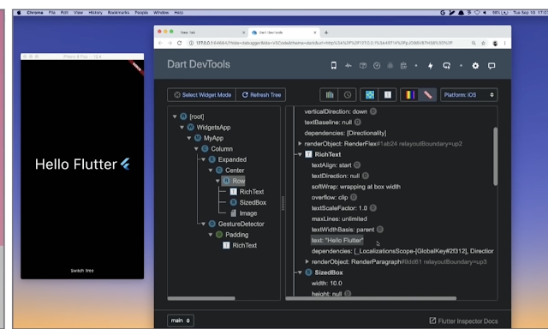Collapse the Expanded node arrow
548x329 pixels.
(x=204, y=159)
